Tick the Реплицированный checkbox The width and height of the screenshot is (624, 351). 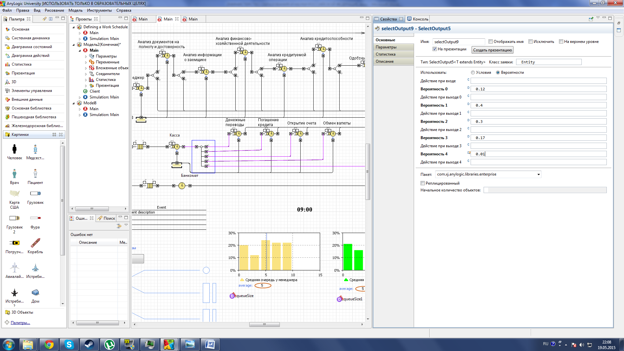[x=423, y=183]
